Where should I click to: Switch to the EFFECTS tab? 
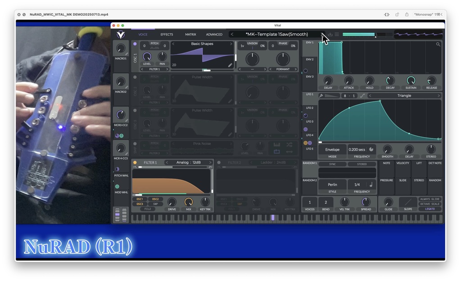(x=167, y=34)
